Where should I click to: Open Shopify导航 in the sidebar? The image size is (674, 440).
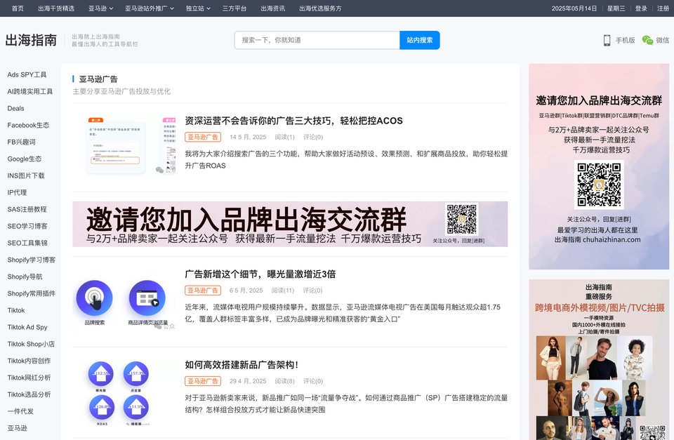(25, 276)
